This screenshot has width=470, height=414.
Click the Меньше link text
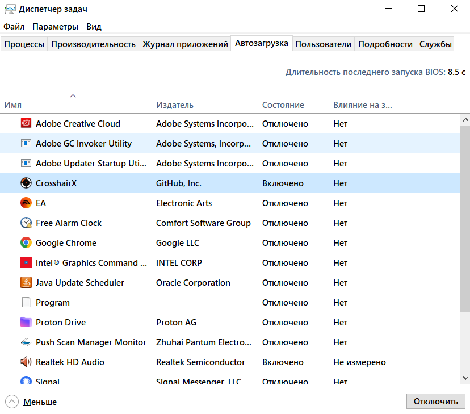(x=40, y=402)
